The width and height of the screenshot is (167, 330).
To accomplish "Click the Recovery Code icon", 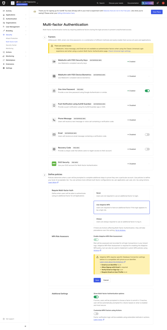I will click(54, 149).
